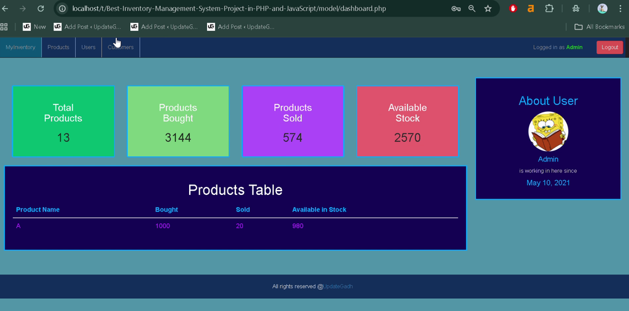Open the first 'Add Post ‹ UpdateG...' bookmark
Viewport: 629px width, 311px height.
pos(87,26)
